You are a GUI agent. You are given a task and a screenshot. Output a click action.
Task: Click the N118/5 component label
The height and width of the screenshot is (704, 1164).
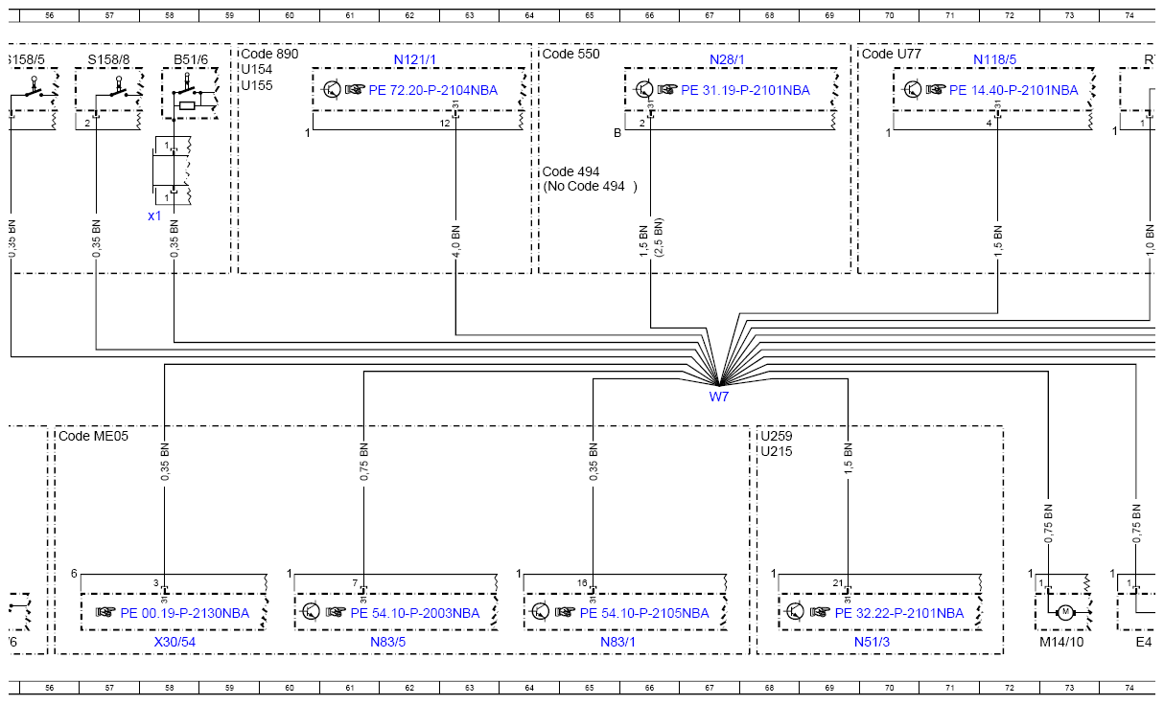pyautogui.click(x=995, y=59)
